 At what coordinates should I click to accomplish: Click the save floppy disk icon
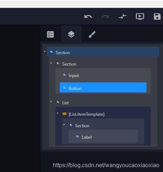[157, 16]
